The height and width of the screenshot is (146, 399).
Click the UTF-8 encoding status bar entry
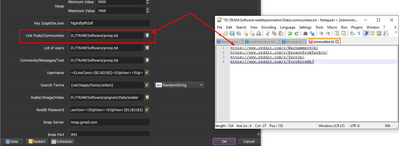(x=355, y=126)
